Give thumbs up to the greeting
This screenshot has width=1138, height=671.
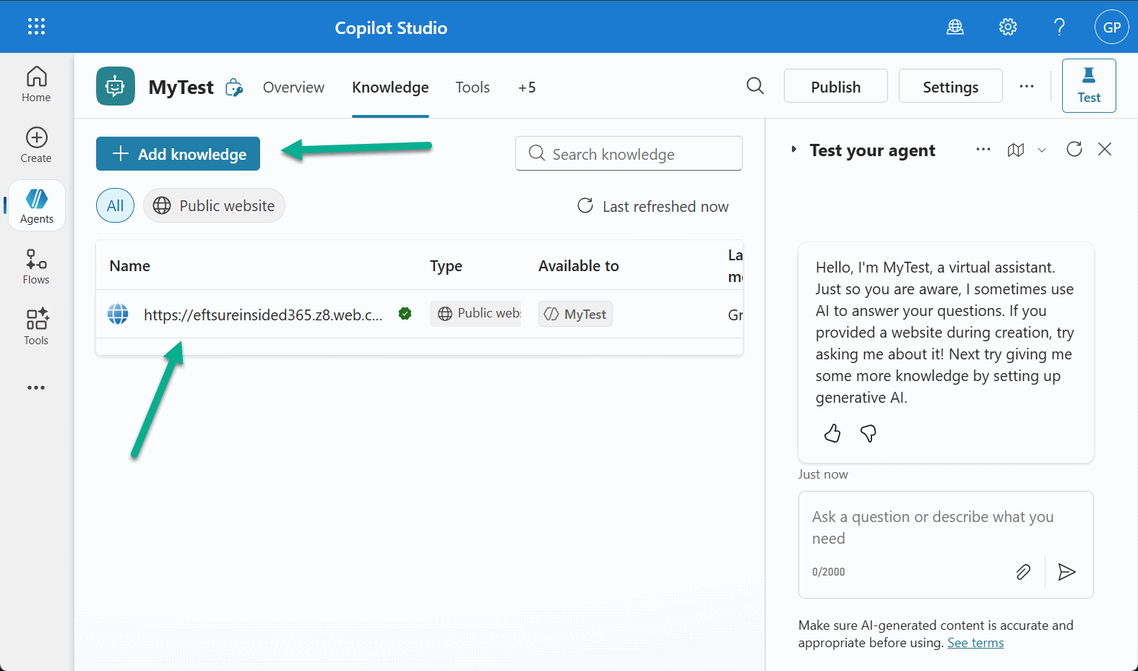coord(832,433)
